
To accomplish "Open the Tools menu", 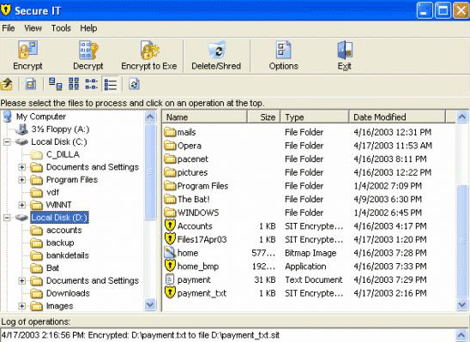I will [x=61, y=28].
